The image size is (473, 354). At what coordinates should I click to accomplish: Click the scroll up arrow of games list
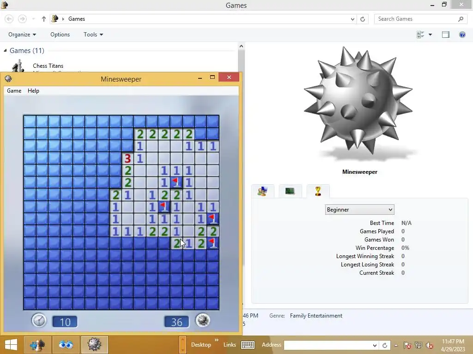(241, 47)
